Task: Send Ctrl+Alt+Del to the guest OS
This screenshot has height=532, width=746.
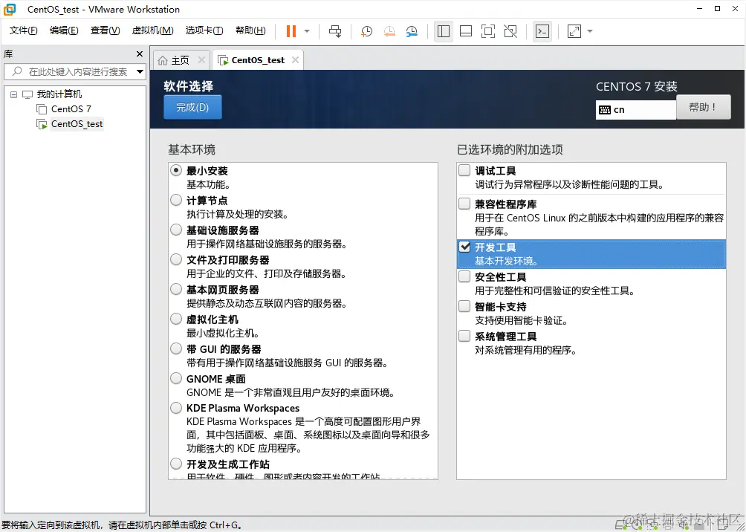Action: pos(335,31)
